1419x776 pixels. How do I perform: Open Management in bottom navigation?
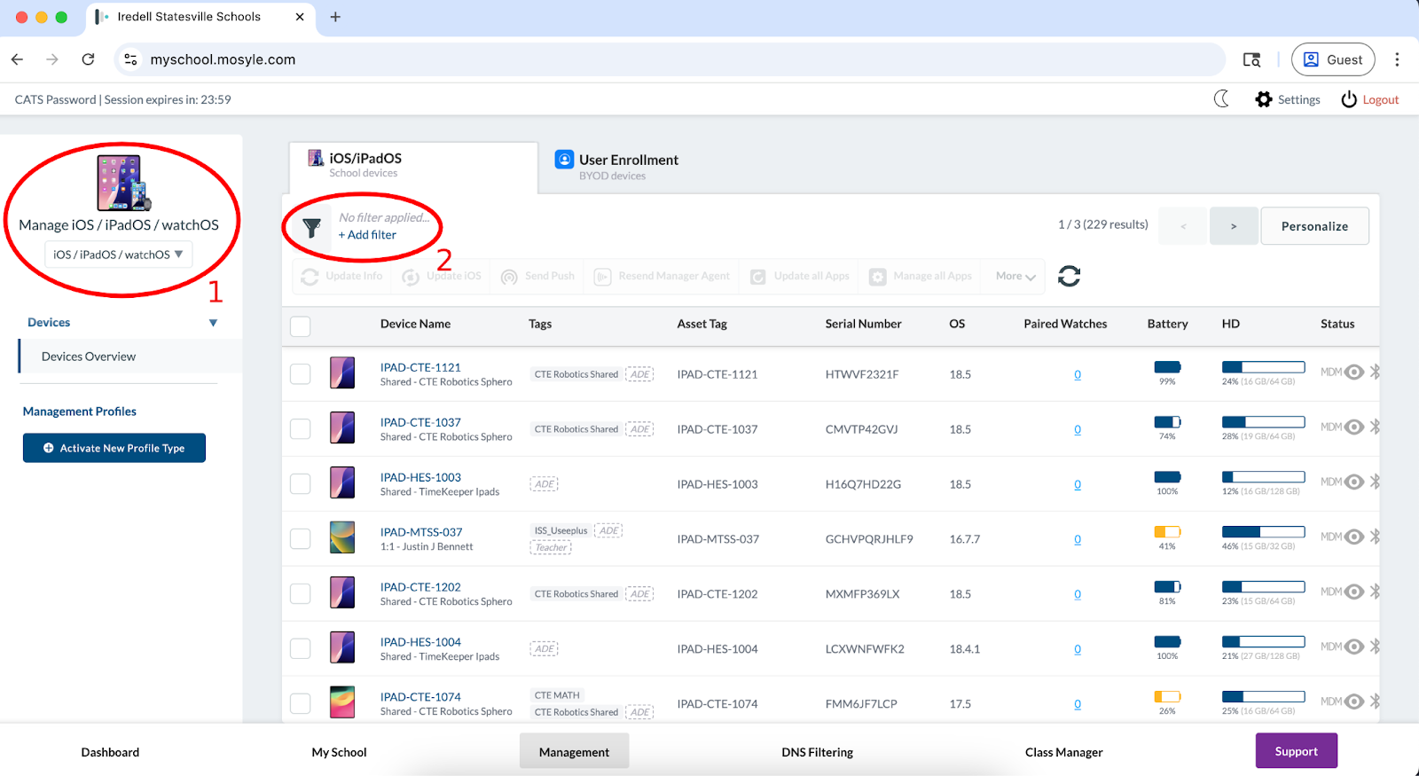tap(574, 751)
